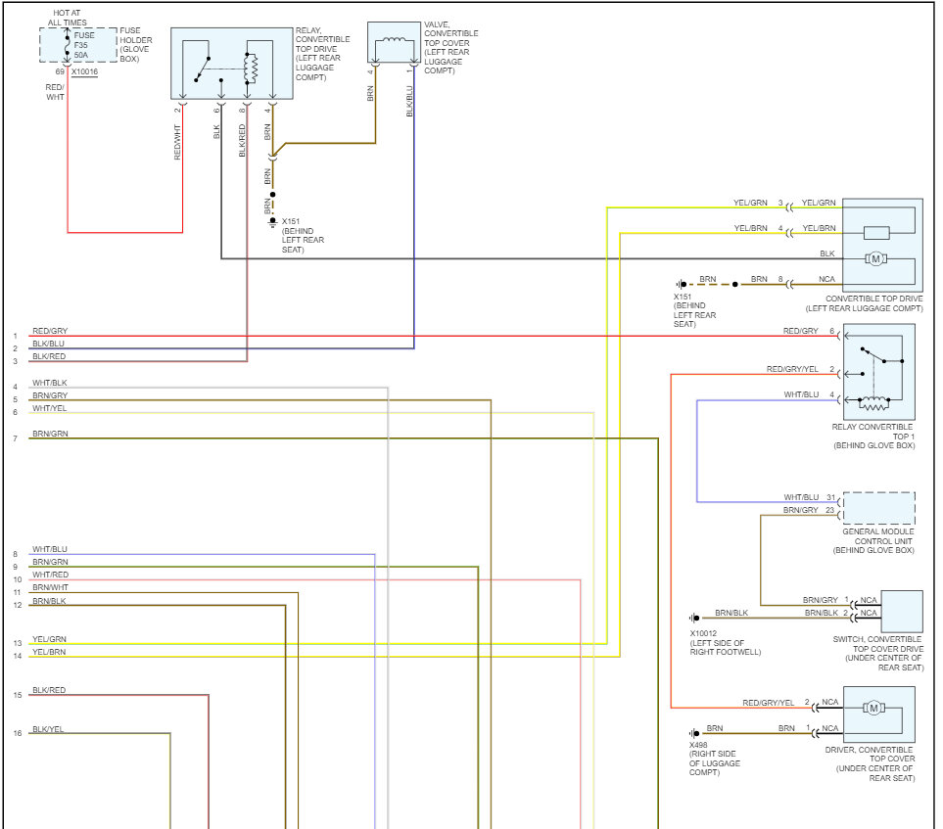Image resolution: width=943 pixels, height=829 pixels.
Task: Click the 'BRN/GRY' label on line 5
Action: click(x=50, y=395)
